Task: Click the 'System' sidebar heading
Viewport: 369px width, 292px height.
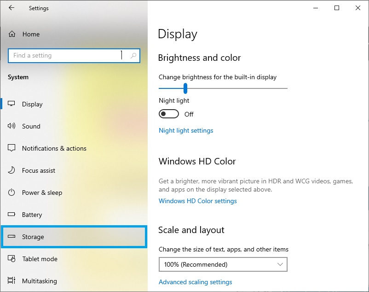Action: pyautogui.click(x=18, y=77)
